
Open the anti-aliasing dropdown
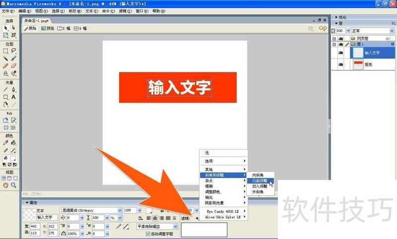coord(175,226)
